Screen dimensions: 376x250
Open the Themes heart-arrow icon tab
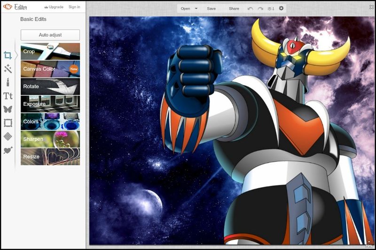(x=8, y=150)
